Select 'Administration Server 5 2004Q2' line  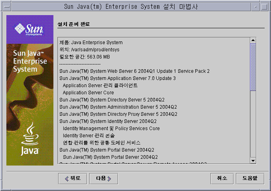(118, 107)
